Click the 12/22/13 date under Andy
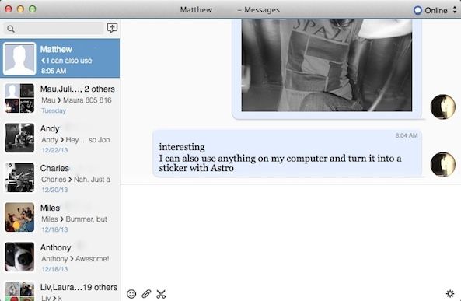Viewport: 461px width, 301px height. point(54,150)
